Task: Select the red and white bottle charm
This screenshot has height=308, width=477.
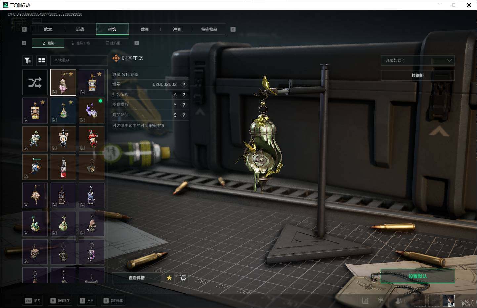Action: point(63,167)
